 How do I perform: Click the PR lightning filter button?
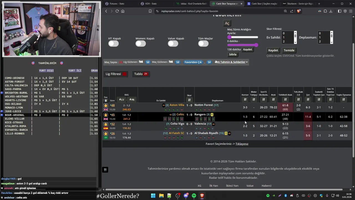pyautogui.click(x=132, y=100)
